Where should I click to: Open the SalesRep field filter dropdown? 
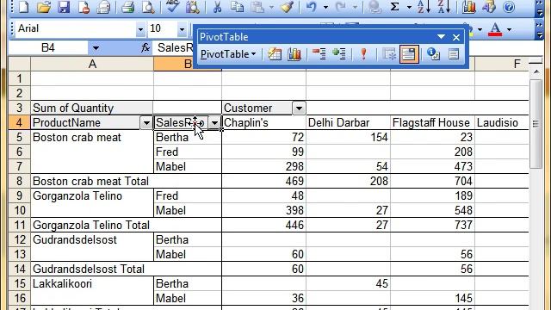point(214,122)
